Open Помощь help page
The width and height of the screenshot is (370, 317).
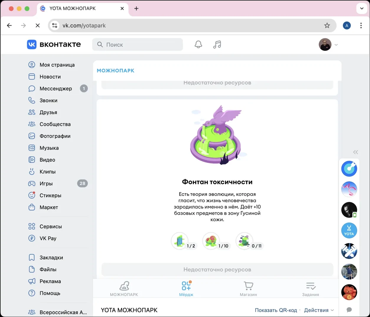point(50,293)
